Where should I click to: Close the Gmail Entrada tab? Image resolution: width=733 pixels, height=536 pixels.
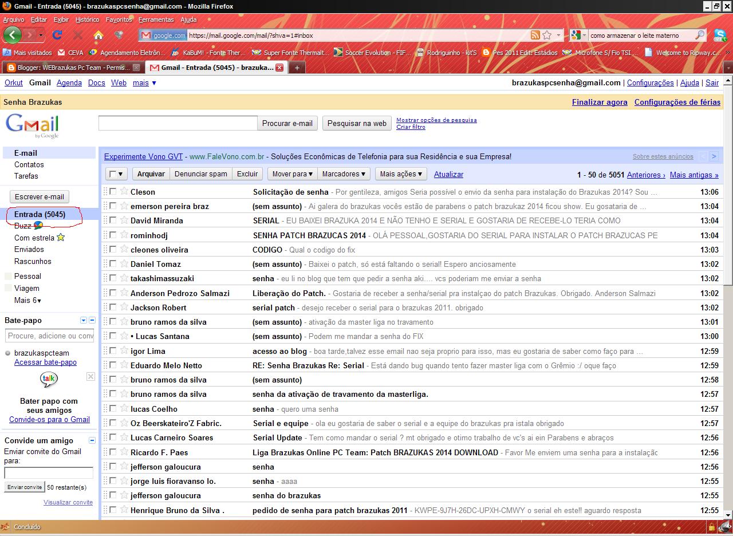pos(279,67)
